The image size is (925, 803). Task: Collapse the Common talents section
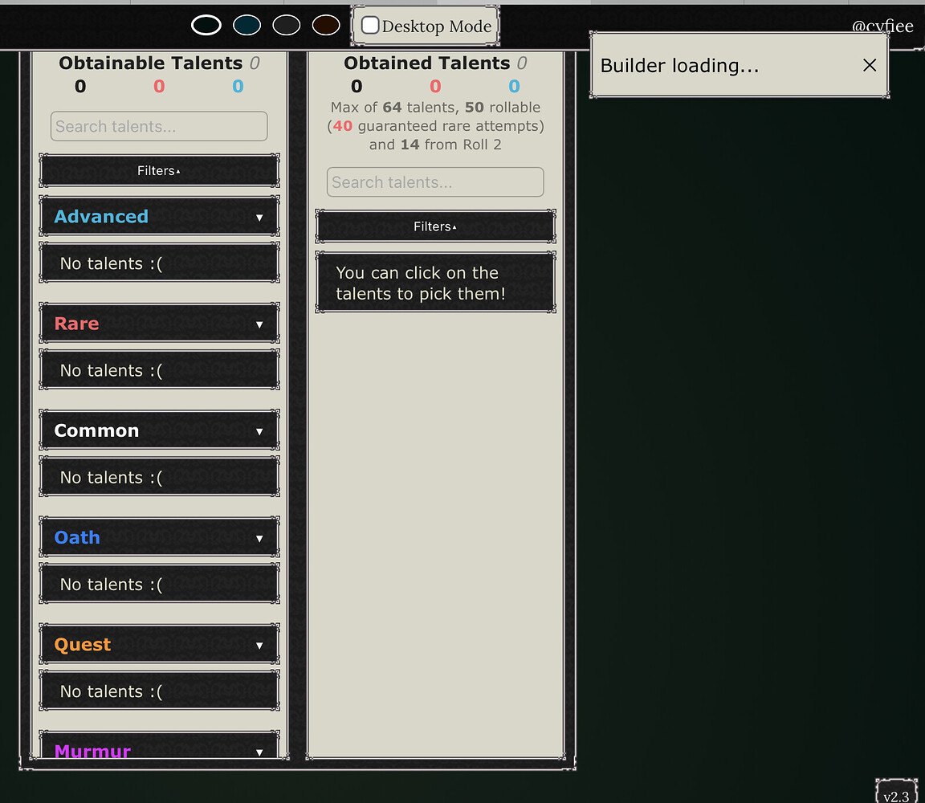259,431
